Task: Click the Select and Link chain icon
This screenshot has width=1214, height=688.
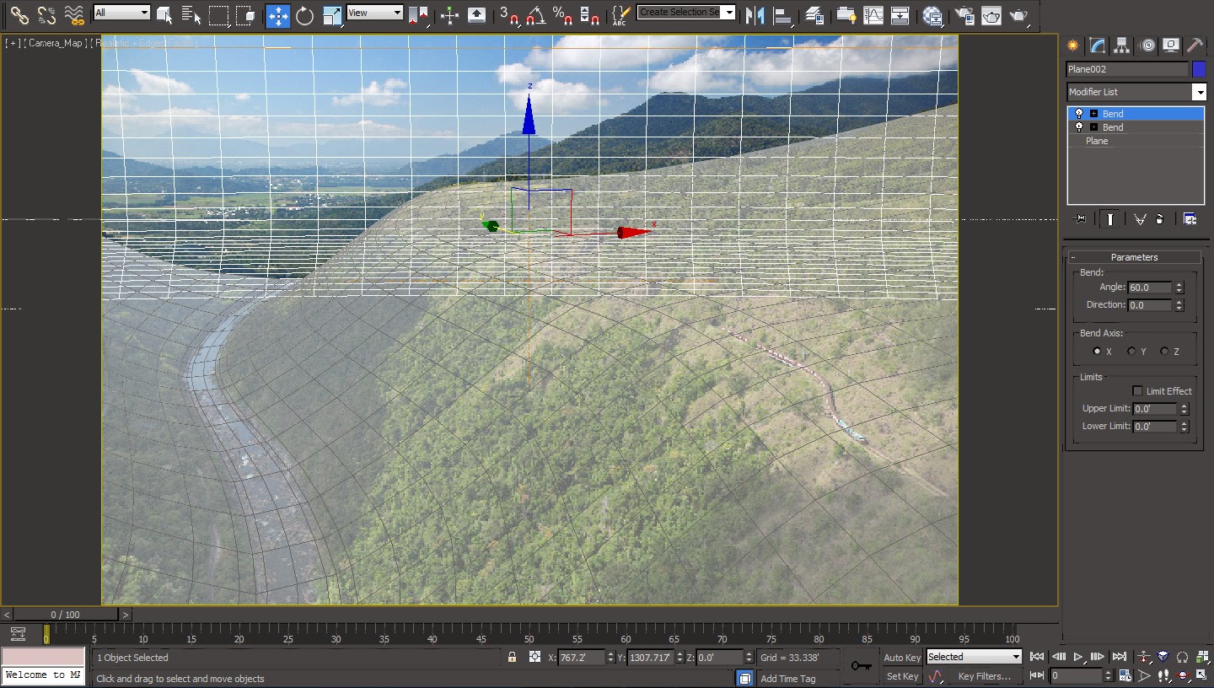Action: click(19, 15)
